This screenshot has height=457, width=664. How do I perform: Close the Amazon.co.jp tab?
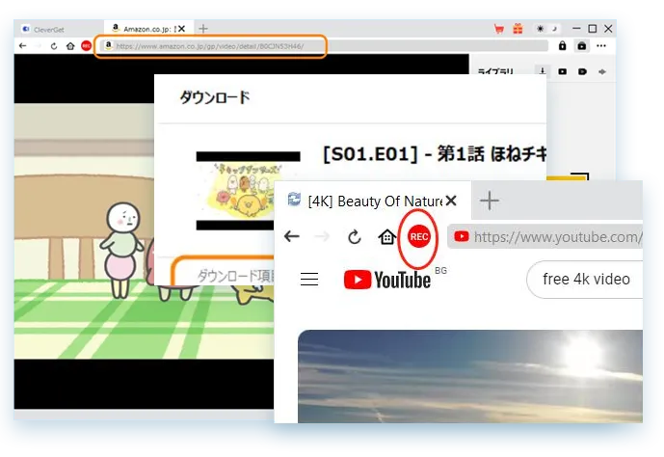point(181,29)
